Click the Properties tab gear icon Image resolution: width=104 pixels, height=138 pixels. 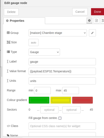[7, 21]
